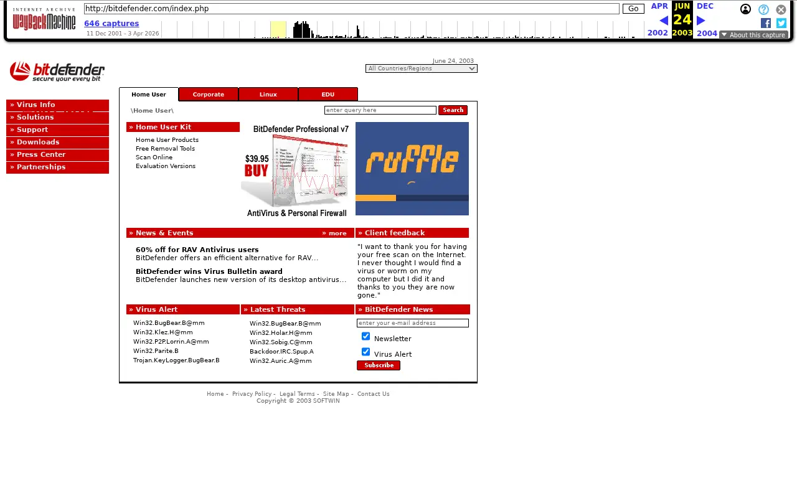Focus the e-mail address input field

[413, 323]
